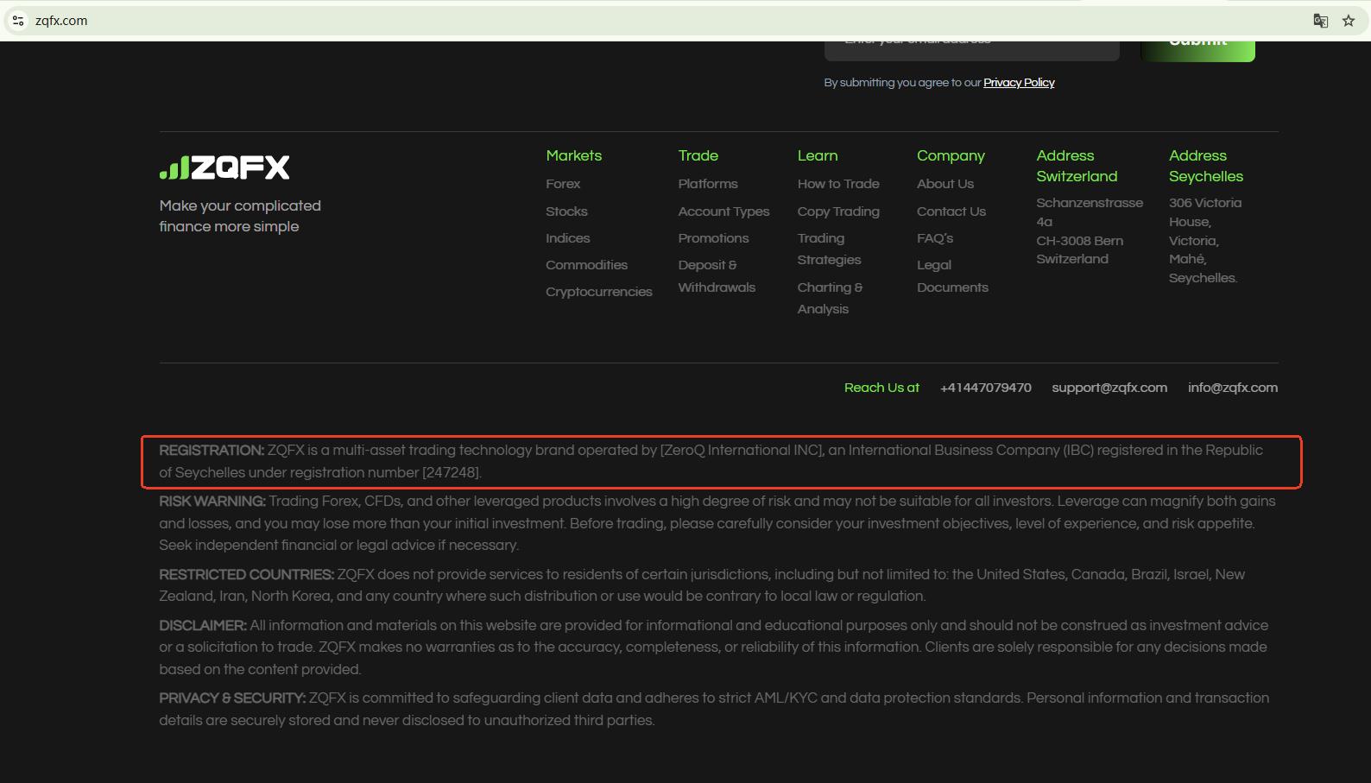Open the Promotions link under Trade
This screenshot has width=1371, height=783.
(x=713, y=238)
